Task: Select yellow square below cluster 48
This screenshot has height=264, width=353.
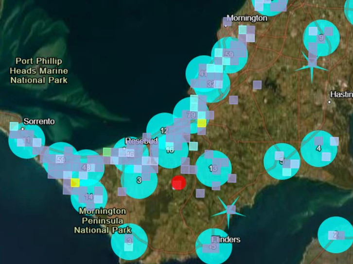Action: [74, 182]
